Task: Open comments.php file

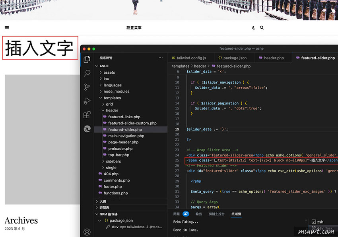Action: 131,180
